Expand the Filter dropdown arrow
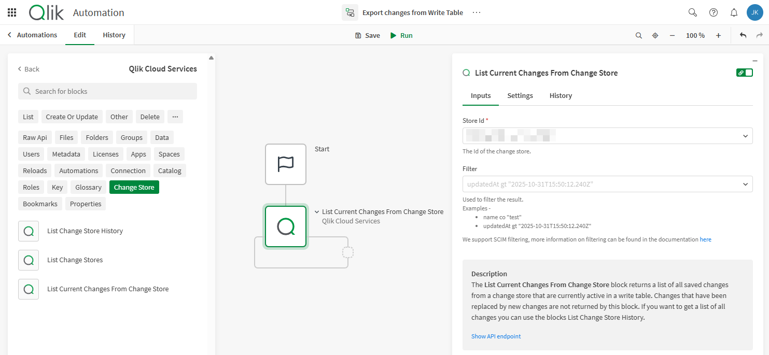Viewport: 769px width, 355px height. pos(745,184)
